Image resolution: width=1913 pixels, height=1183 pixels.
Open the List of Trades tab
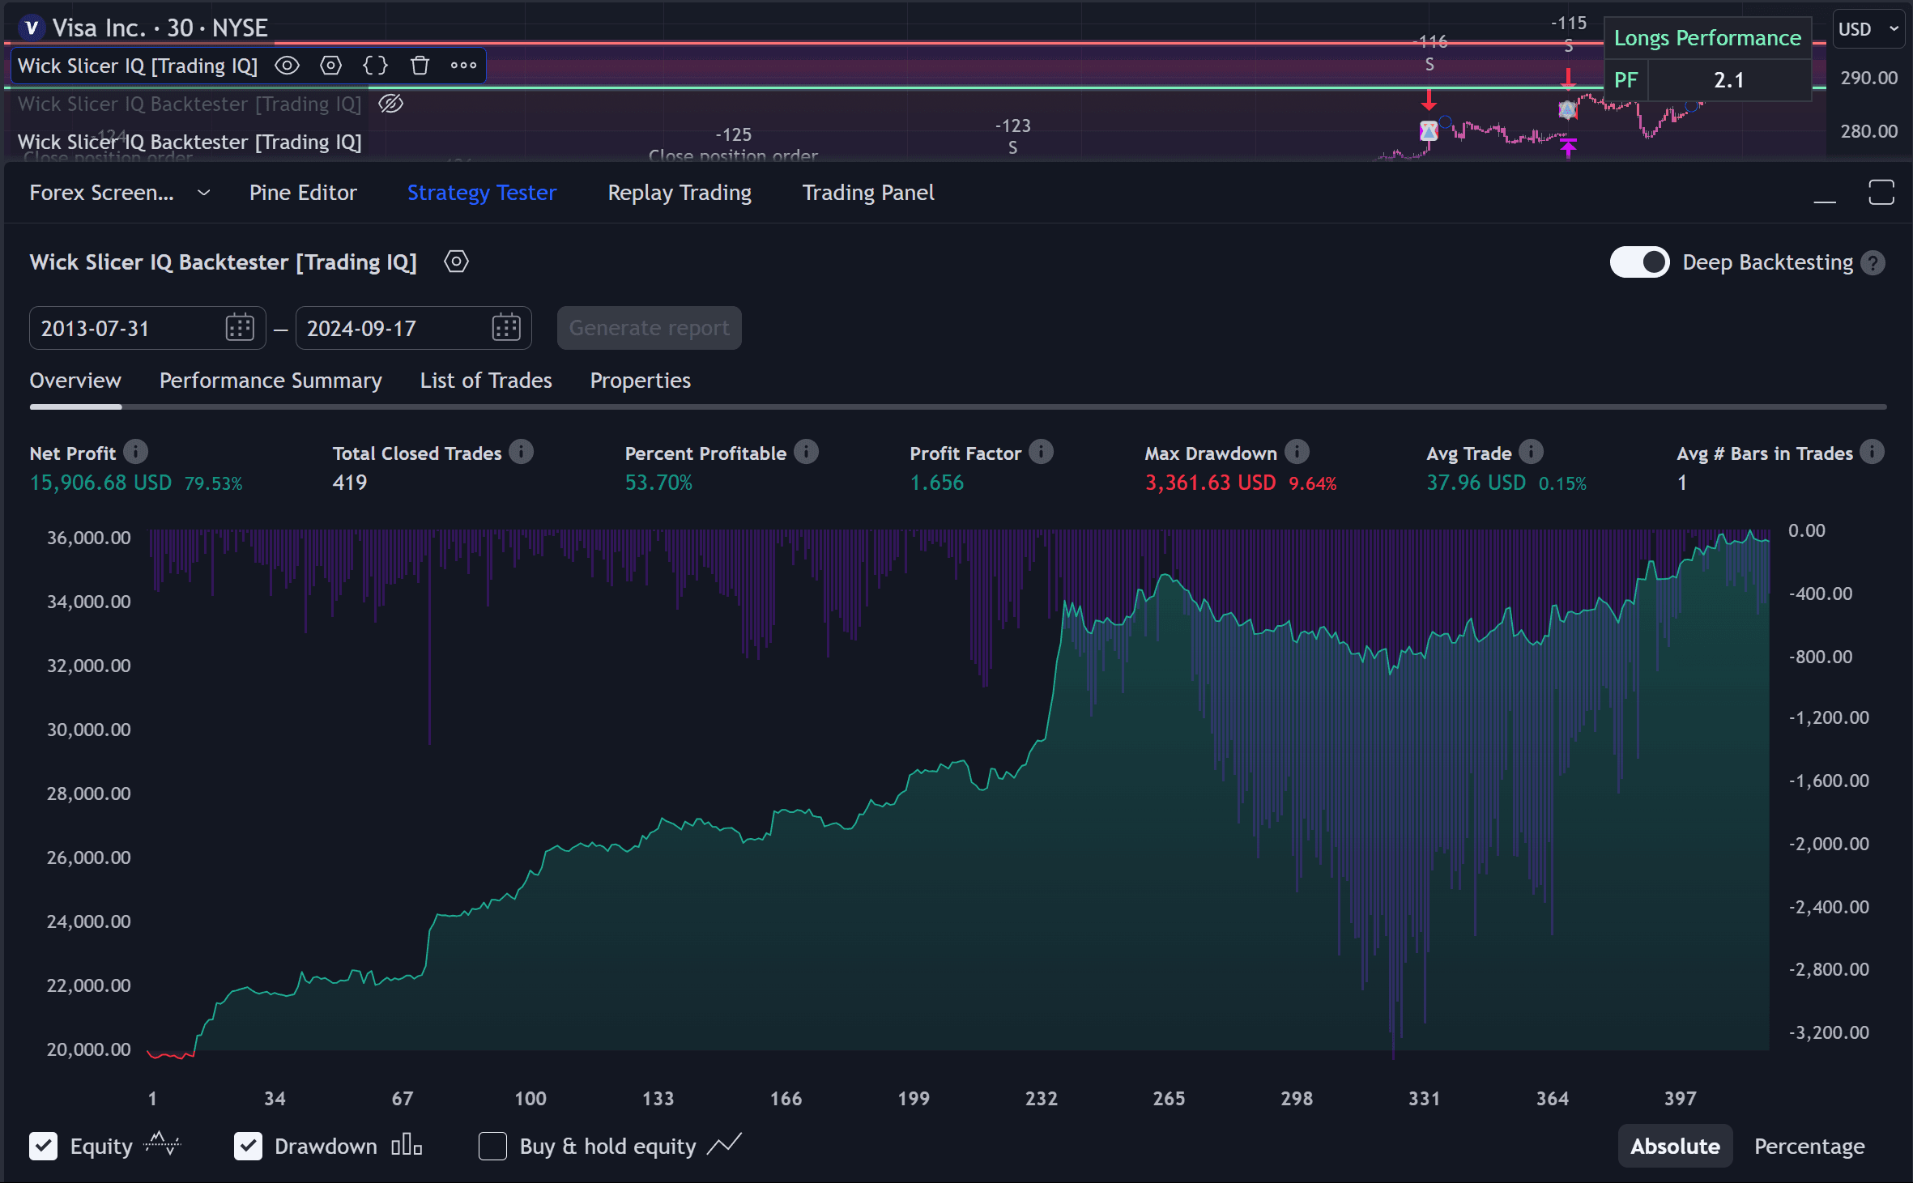pyautogui.click(x=486, y=381)
